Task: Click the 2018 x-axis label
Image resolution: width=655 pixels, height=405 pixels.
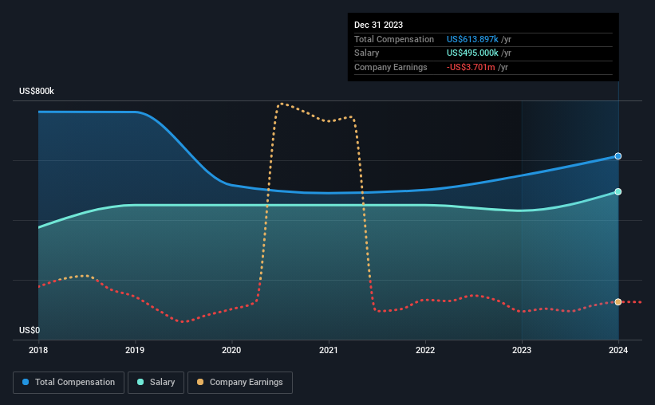Action: pyautogui.click(x=38, y=350)
